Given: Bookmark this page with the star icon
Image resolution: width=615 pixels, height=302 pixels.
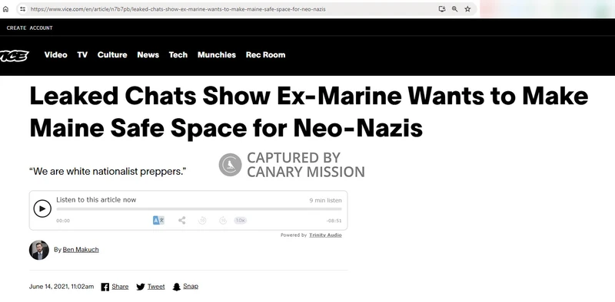Looking at the screenshot, I should coord(467,9).
